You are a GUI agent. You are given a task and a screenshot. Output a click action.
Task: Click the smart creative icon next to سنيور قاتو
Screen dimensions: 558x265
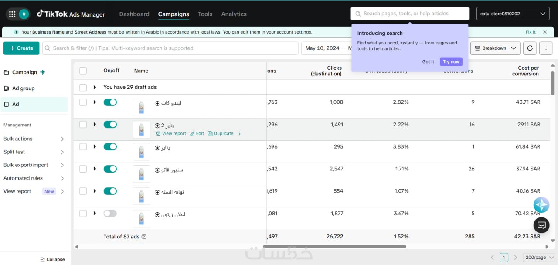[158, 170]
